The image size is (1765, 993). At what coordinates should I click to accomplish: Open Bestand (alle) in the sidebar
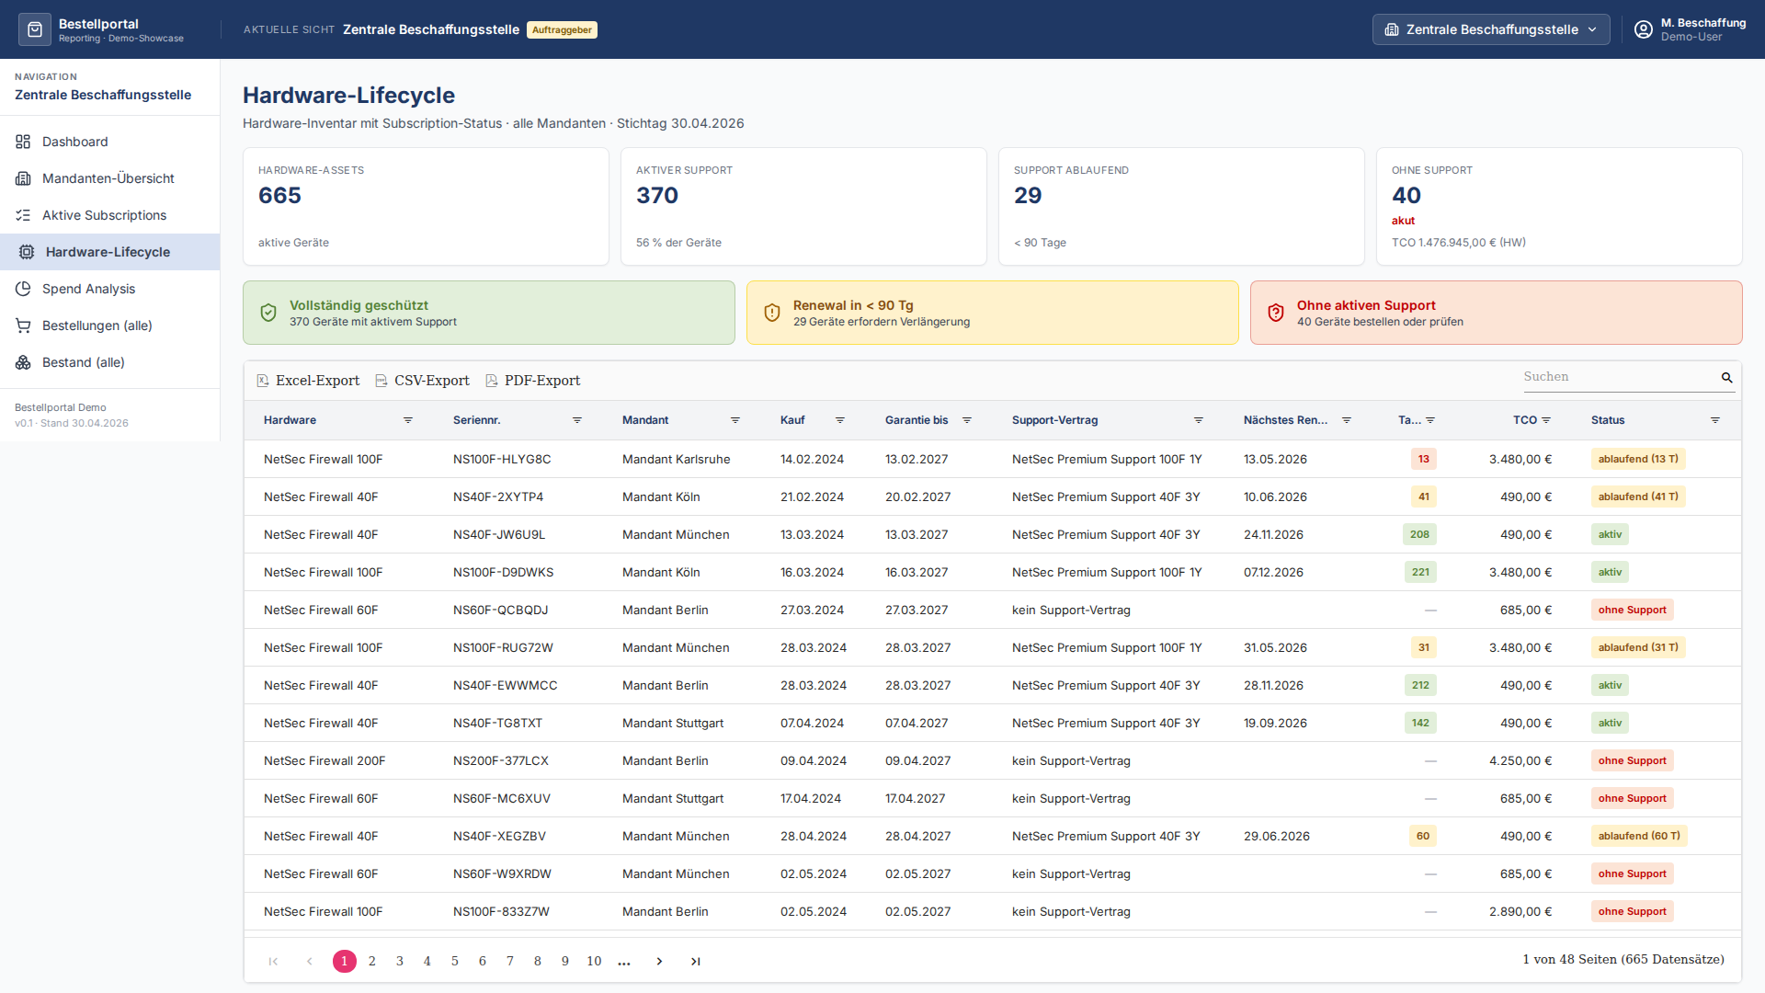point(110,362)
